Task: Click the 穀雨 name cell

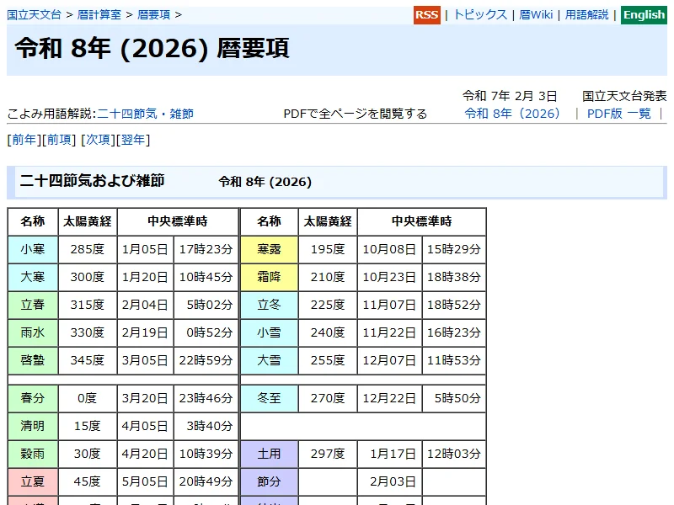Action: [x=33, y=454]
